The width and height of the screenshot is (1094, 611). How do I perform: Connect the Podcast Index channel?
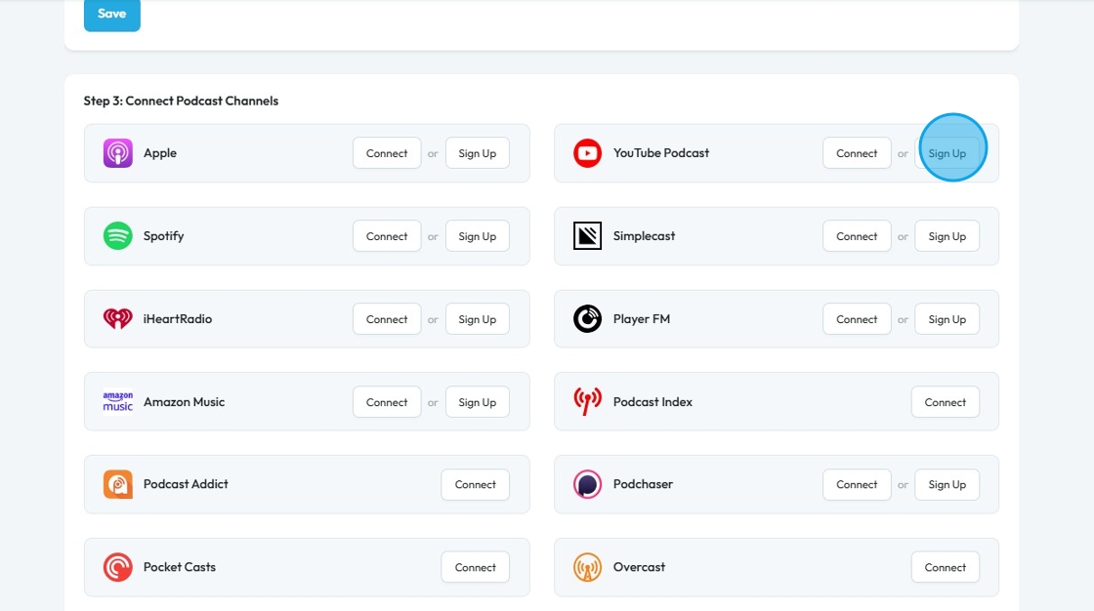click(x=945, y=402)
